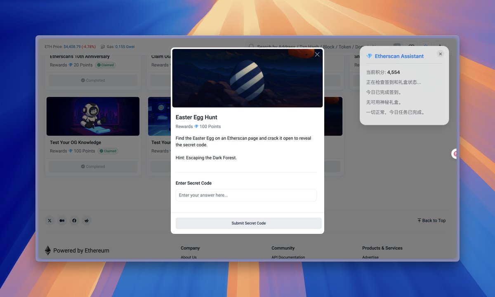Click the Etherscan Assistant diamond icon

point(369,56)
